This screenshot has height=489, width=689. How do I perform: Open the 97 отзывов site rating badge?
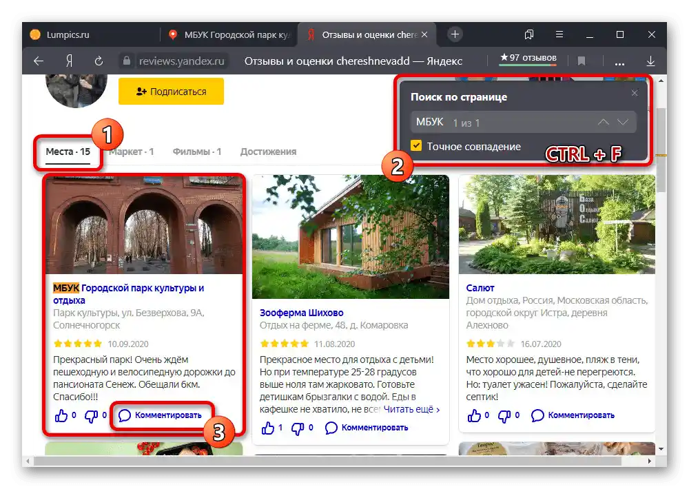528,58
